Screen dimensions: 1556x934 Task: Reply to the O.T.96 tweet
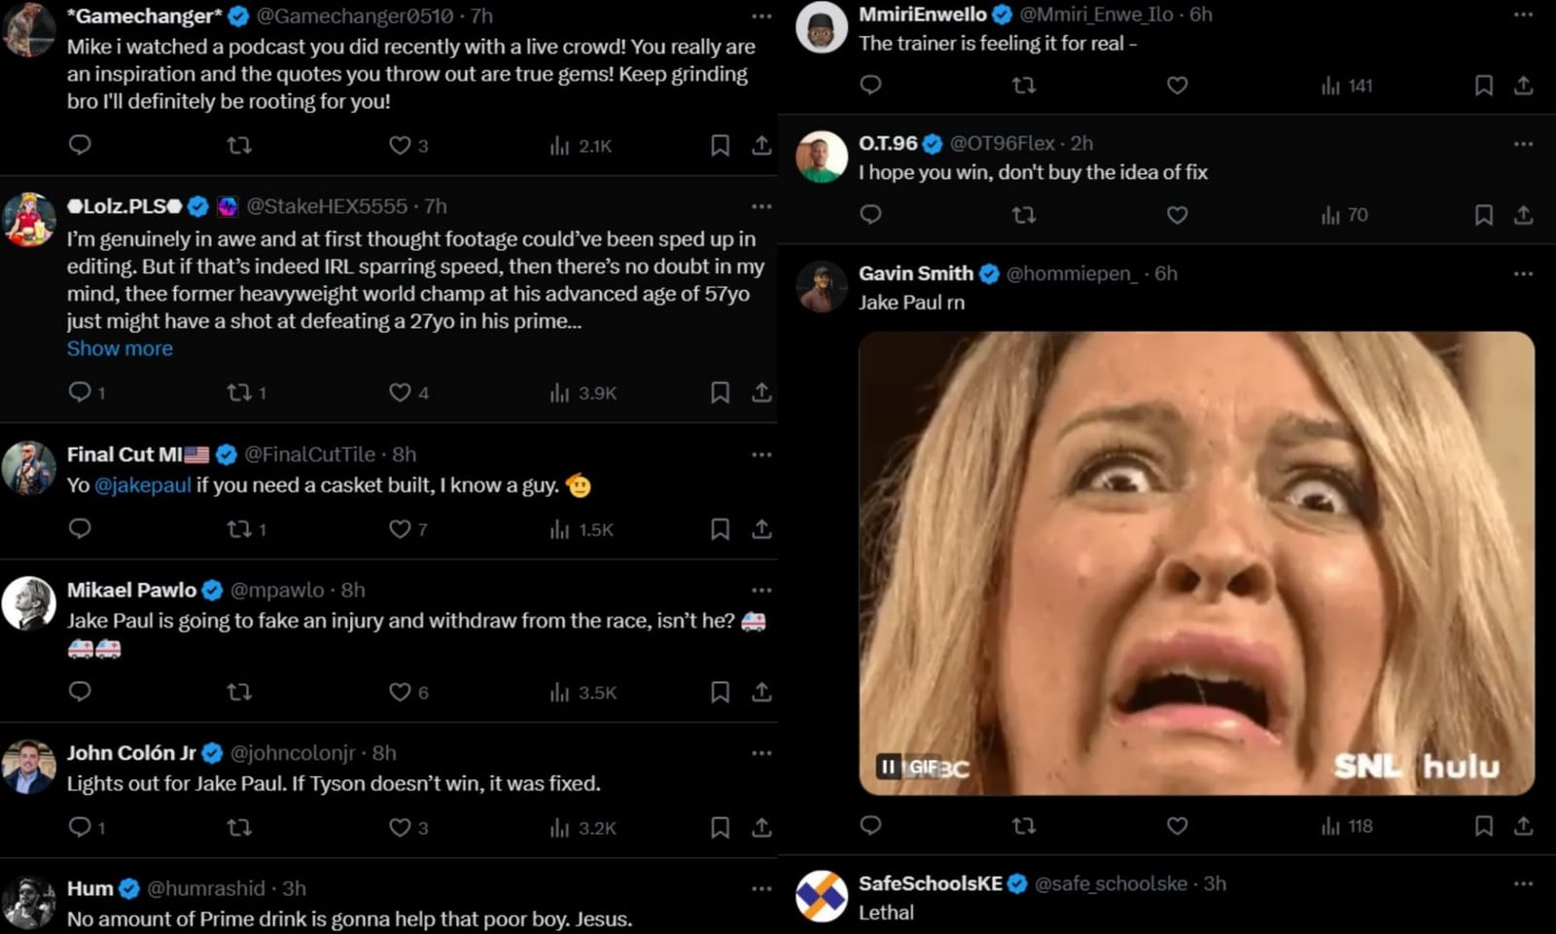(870, 214)
